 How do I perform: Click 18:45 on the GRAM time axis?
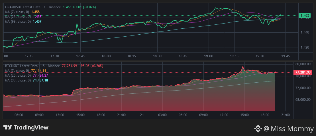point(183,56)
